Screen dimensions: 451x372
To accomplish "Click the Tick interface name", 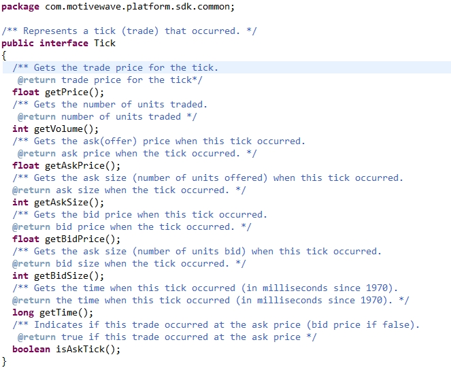I will click(105, 43).
